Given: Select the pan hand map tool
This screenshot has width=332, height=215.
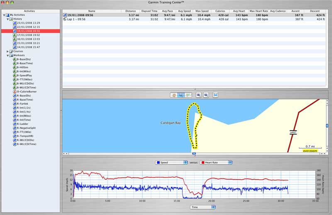Looking at the screenshot, I should [x=174, y=95].
